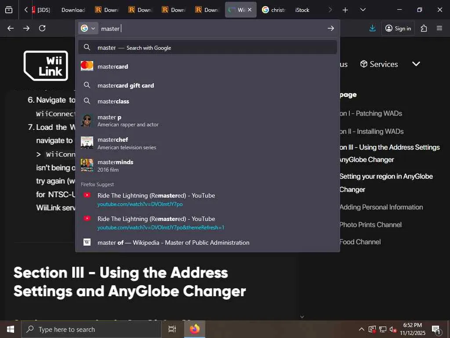Screen dimensions: 450x338
Task: Open search engine selector dropdown
Action: point(88,28)
